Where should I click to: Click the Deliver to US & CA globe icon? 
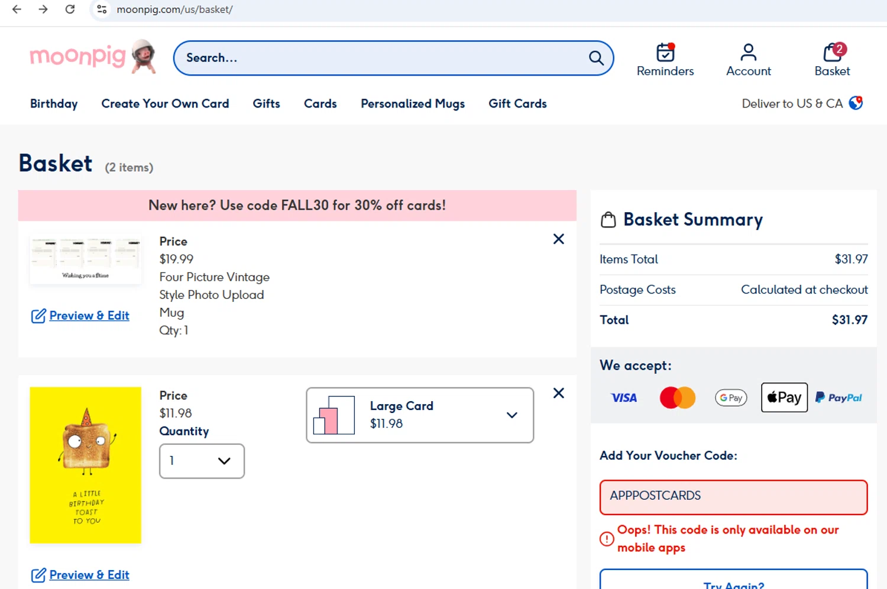point(856,103)
